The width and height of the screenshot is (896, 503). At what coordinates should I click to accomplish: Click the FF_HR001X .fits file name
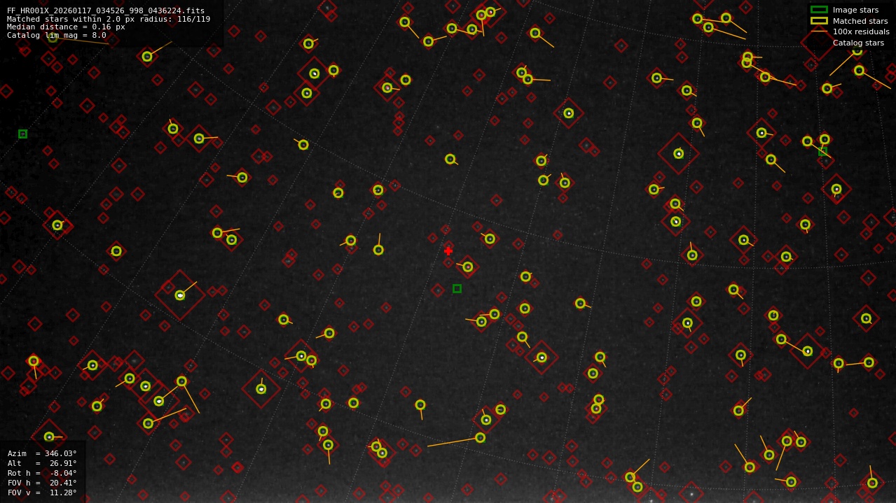(x=106, y=10)
